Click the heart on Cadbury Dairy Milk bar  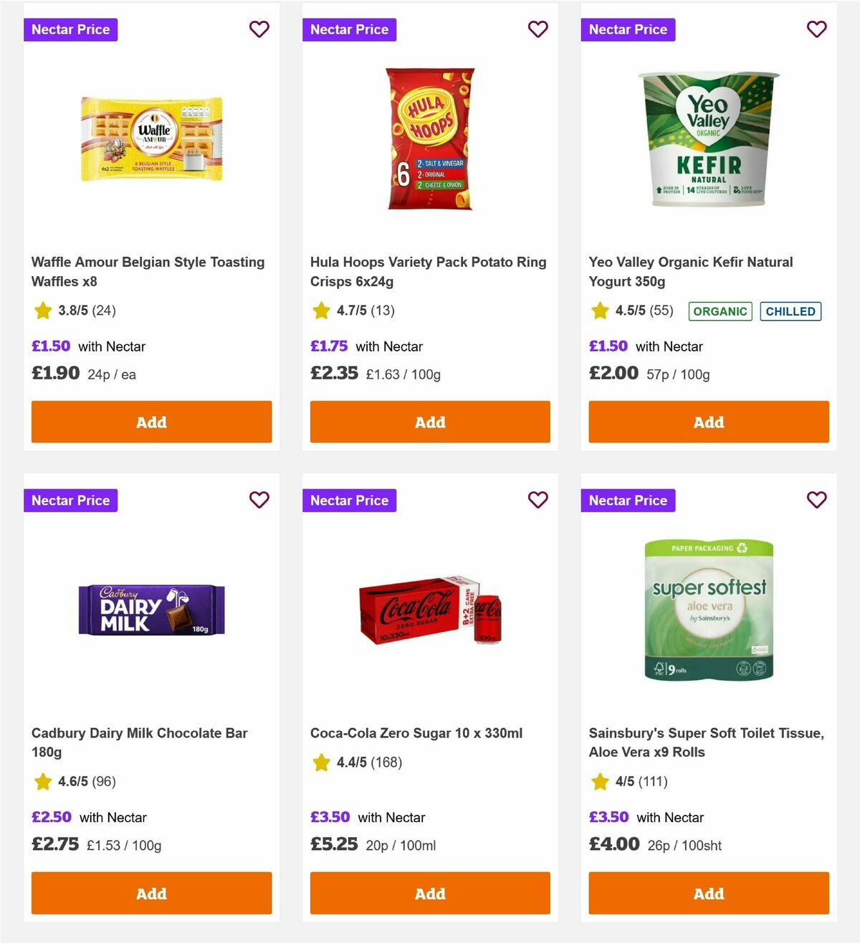[x=259, y=500]
